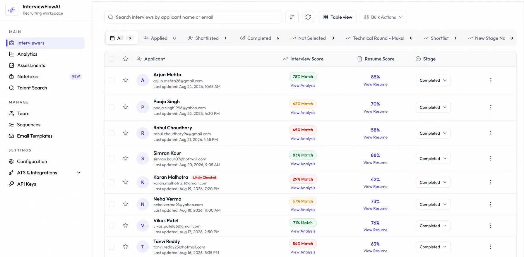
Task: Switch to the Completed tab
Action: click(259, 38)
